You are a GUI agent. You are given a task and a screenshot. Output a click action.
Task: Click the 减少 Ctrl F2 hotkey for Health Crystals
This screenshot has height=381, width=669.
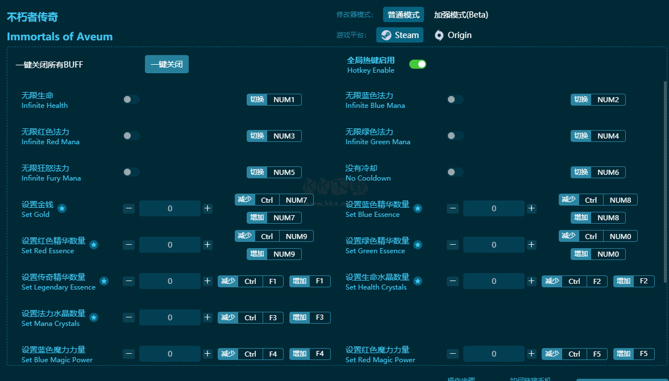[x=574, y=281]
